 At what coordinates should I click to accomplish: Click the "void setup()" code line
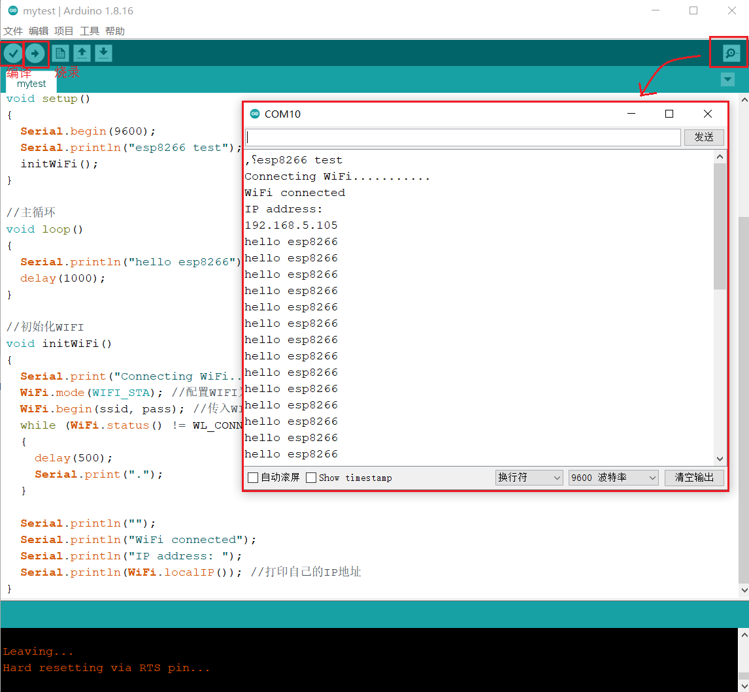click(48, 99)
